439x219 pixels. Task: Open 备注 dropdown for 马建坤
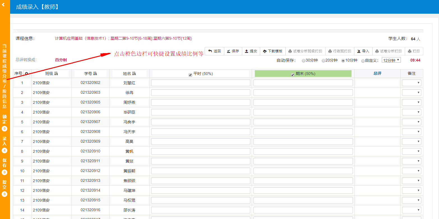[412, 190]
